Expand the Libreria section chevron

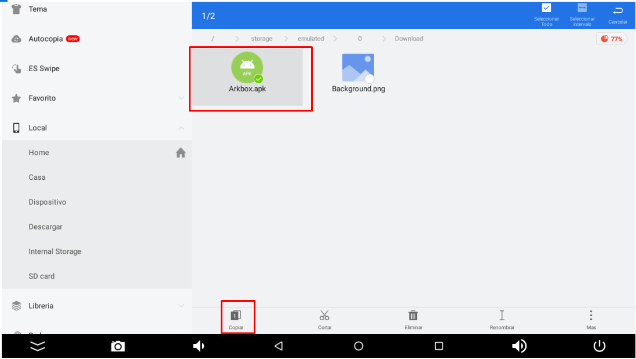coord(181,306)
